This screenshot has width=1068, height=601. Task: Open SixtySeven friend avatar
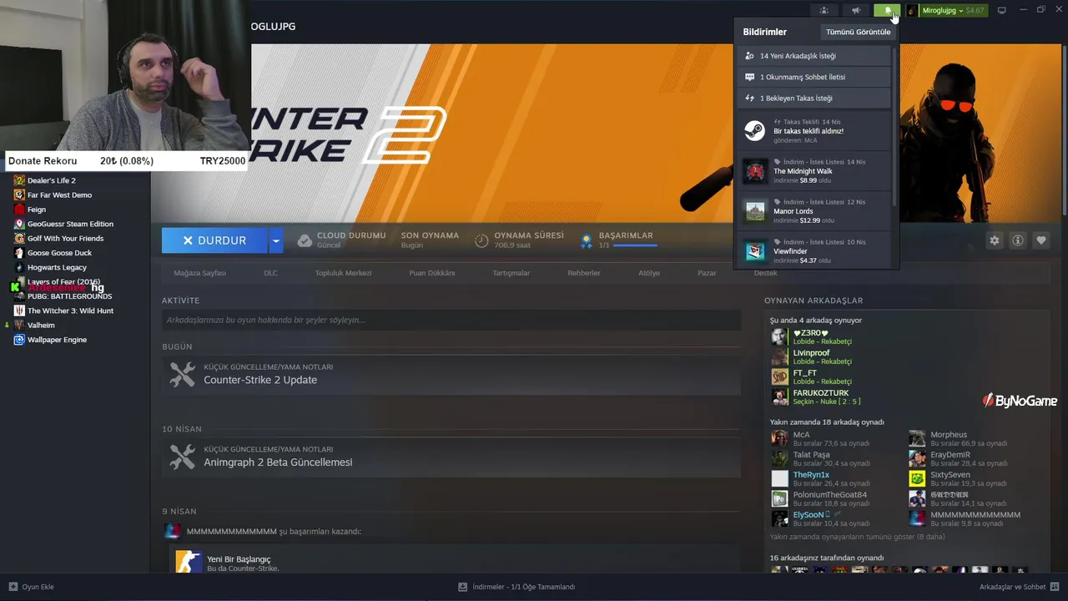(917, 478)
